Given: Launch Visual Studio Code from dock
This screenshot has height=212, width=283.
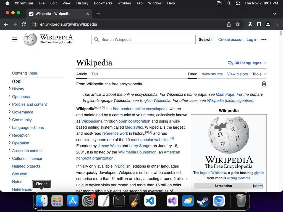Looking at the screenshot, I should 150,201.
